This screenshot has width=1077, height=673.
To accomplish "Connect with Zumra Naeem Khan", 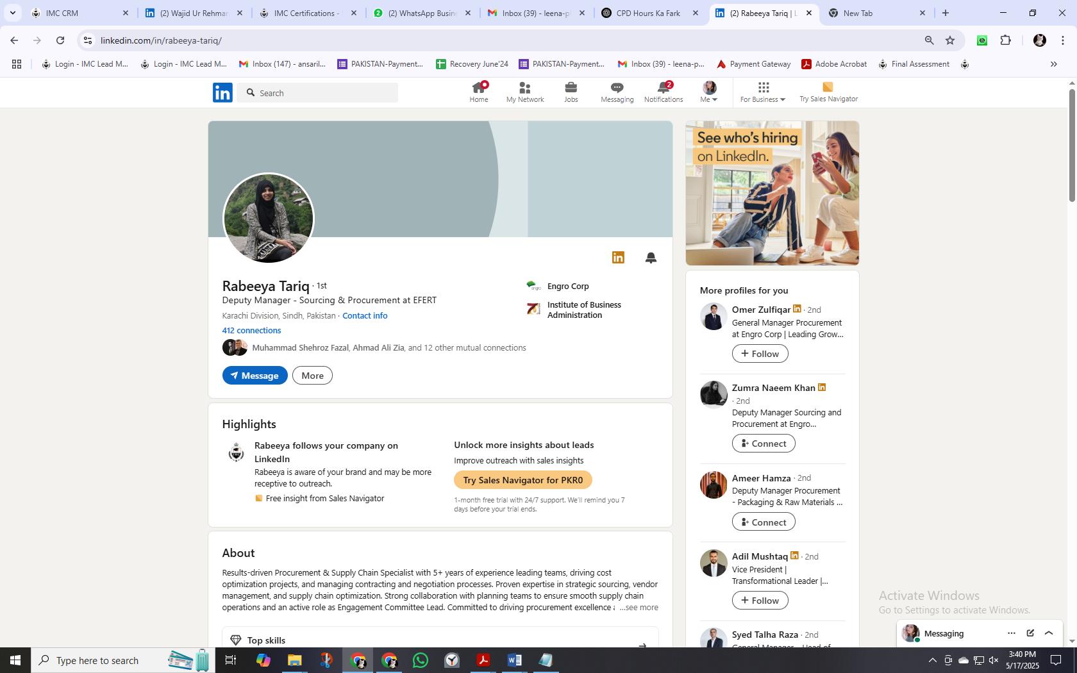I will (x=763, y=444).
